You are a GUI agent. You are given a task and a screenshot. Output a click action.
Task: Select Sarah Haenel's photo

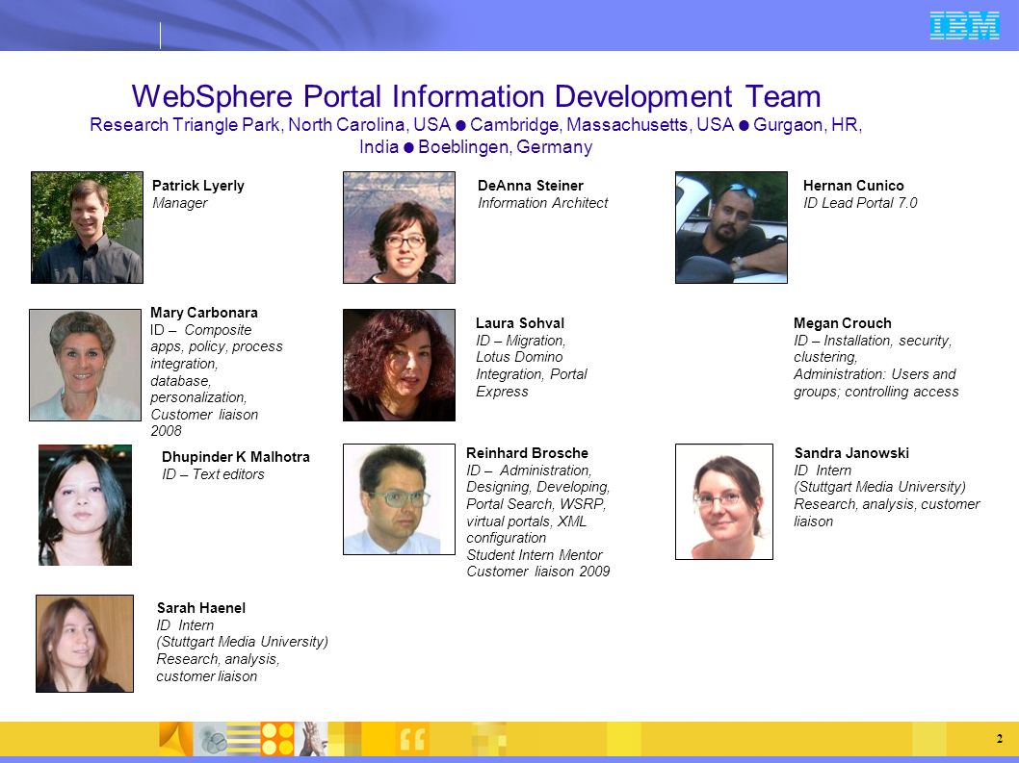tap(85, 644)
